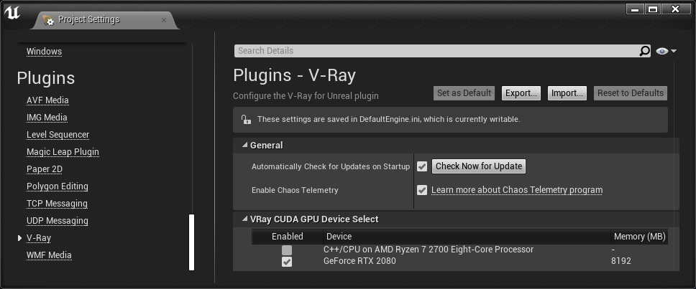Disable the Enable Chaos Telemetry checkbox

point(422,190)
